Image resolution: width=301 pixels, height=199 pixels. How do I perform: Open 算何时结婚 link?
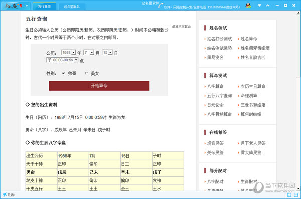click(251, 114)
